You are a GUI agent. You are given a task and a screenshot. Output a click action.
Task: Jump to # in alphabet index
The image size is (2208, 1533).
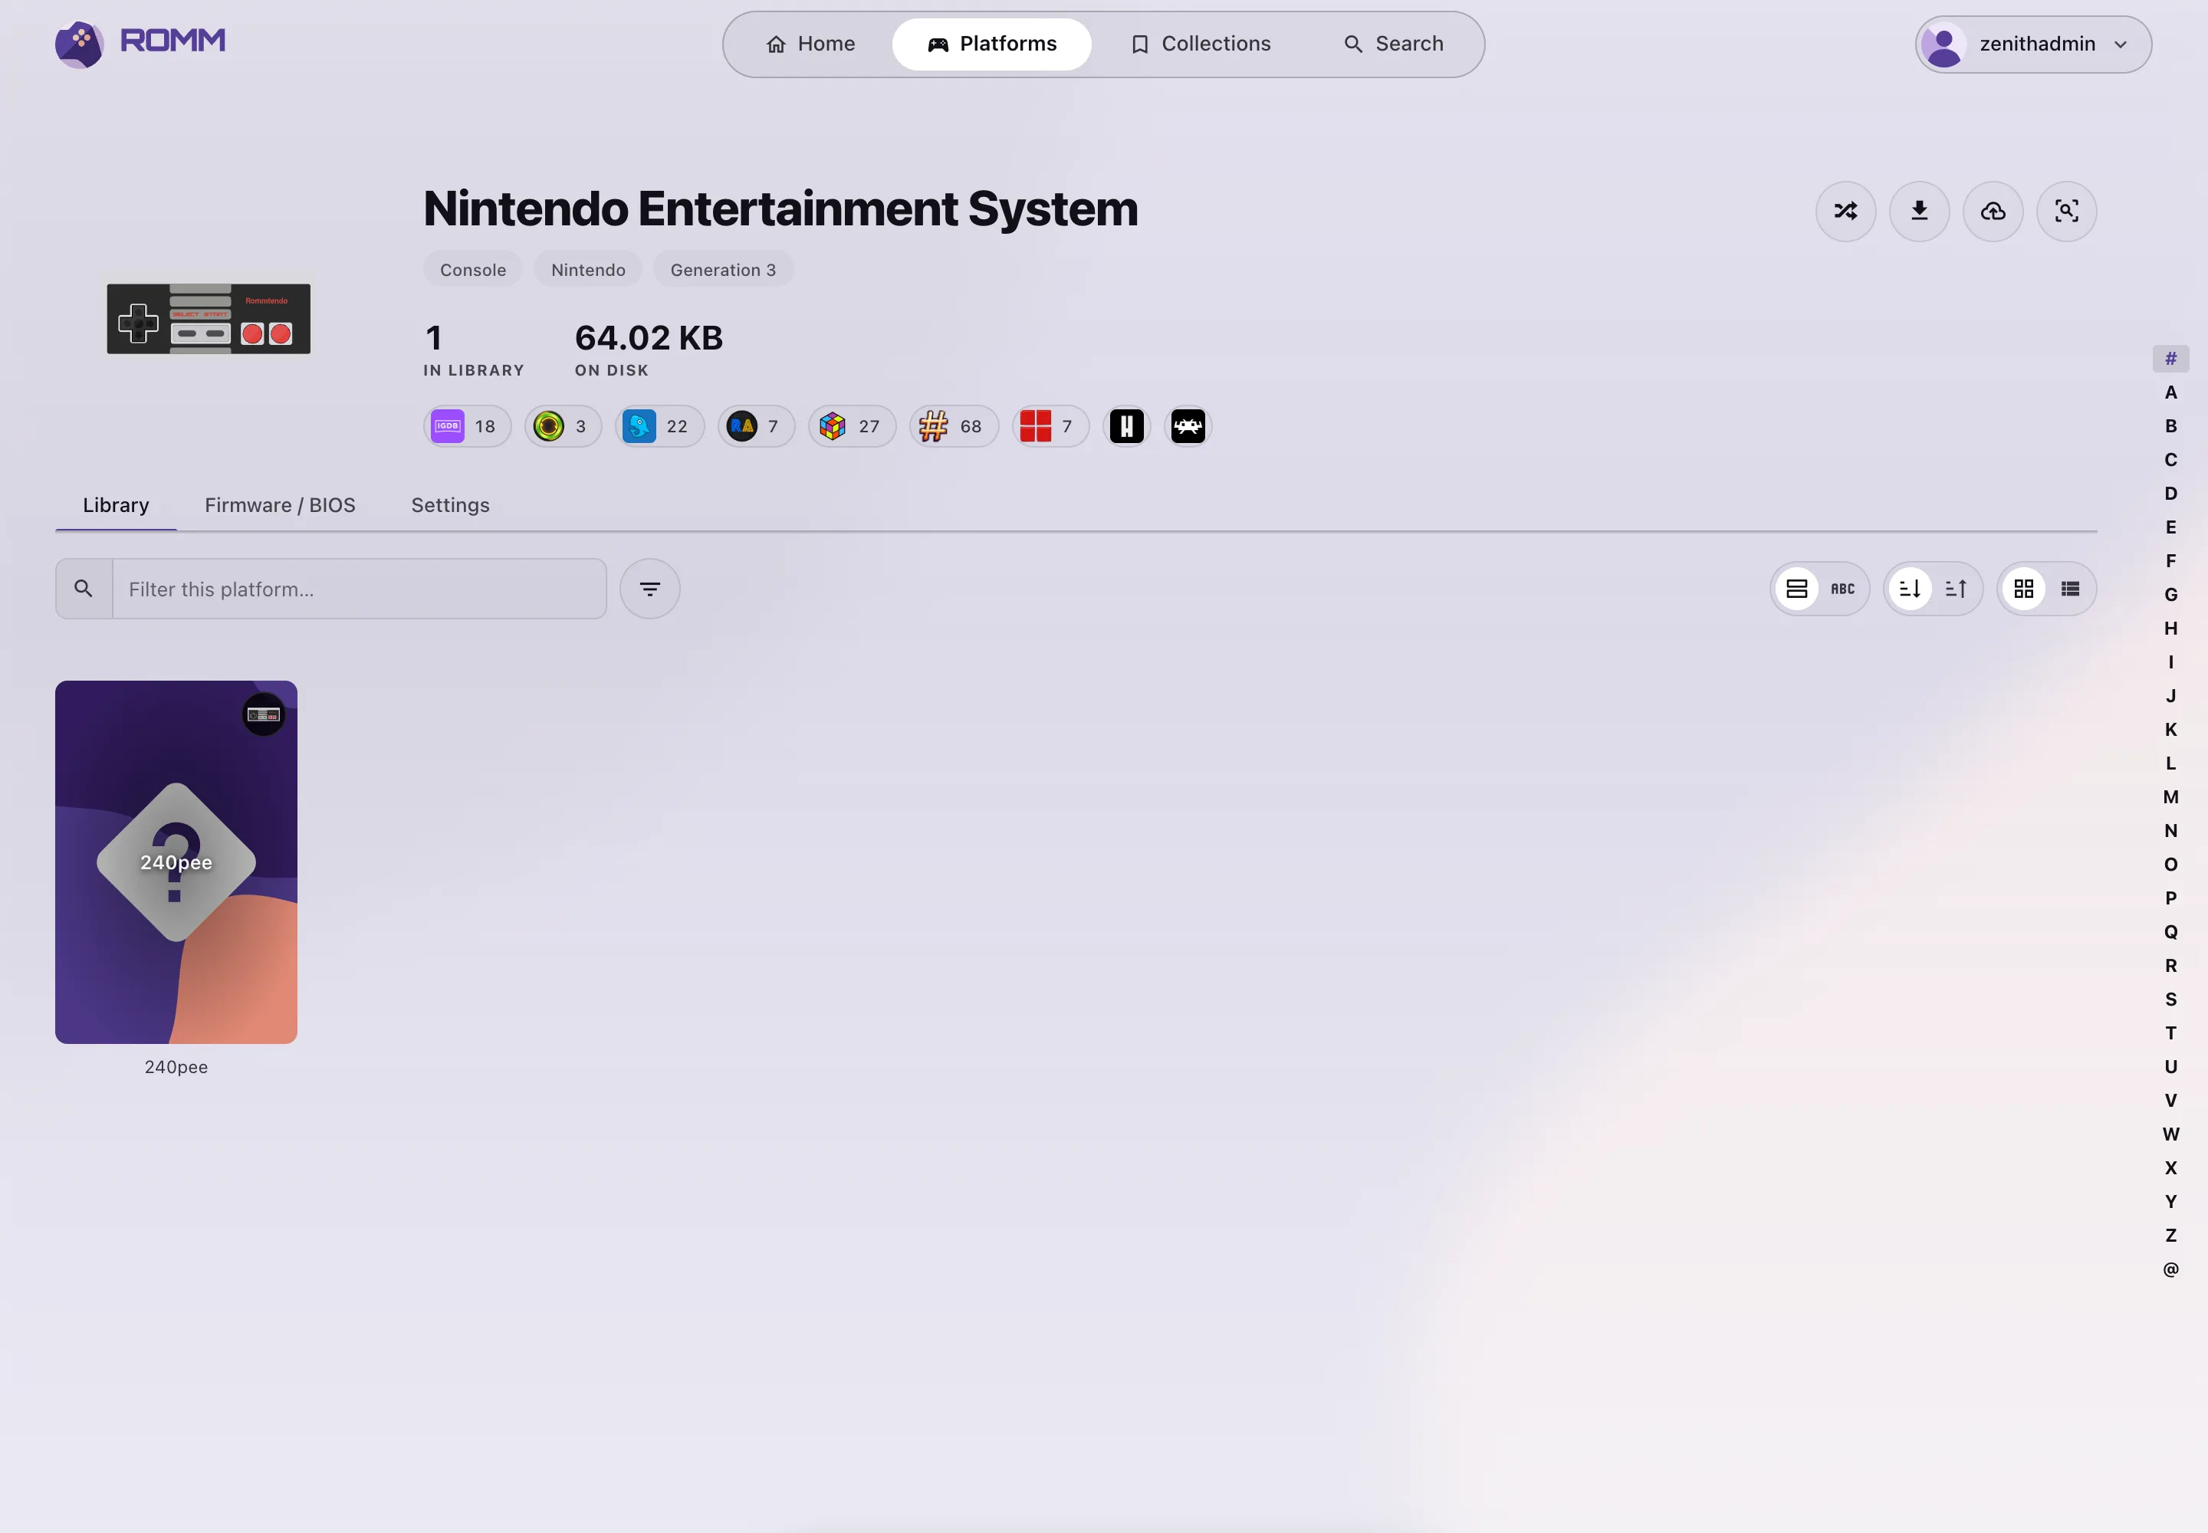pyautogui.click(x=2170, y=358)
